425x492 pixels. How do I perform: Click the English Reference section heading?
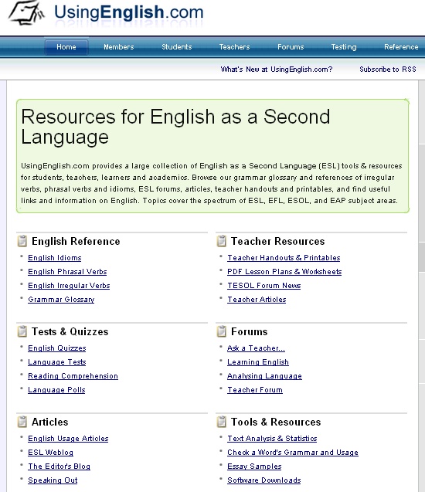pyautogui.click(x=76, y=241)
